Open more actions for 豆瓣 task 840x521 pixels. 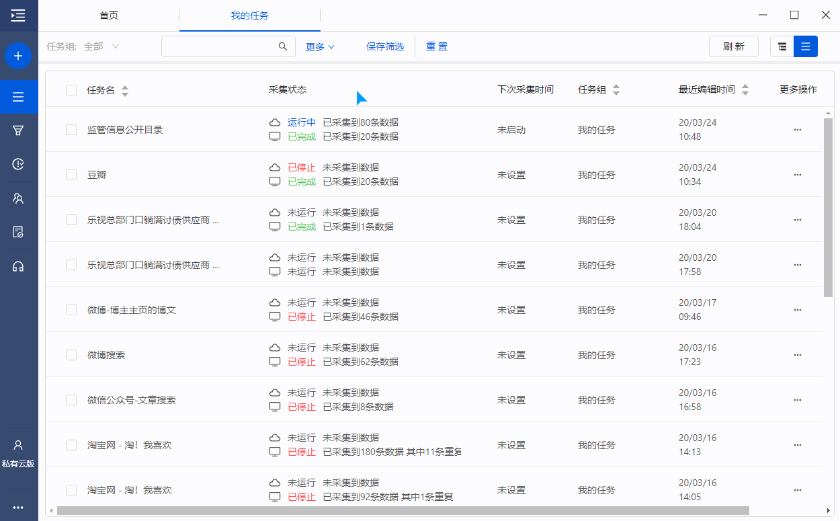click(798, 175)
